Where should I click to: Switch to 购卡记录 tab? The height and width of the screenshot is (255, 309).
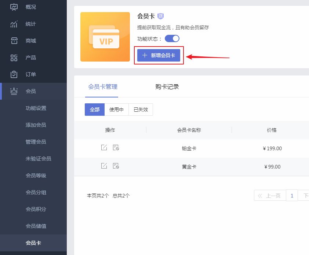pyautogui.click(x=167, y=87)
